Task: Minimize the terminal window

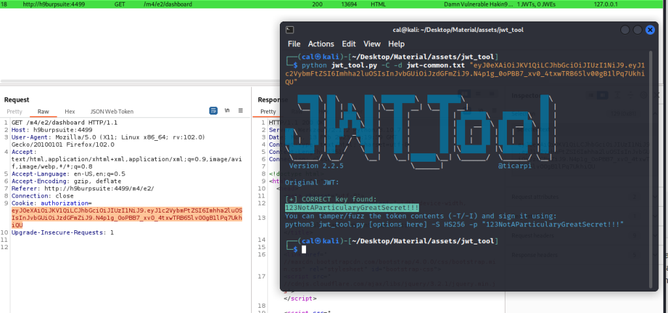Action: pyautogui.click(x=625, y=30)
